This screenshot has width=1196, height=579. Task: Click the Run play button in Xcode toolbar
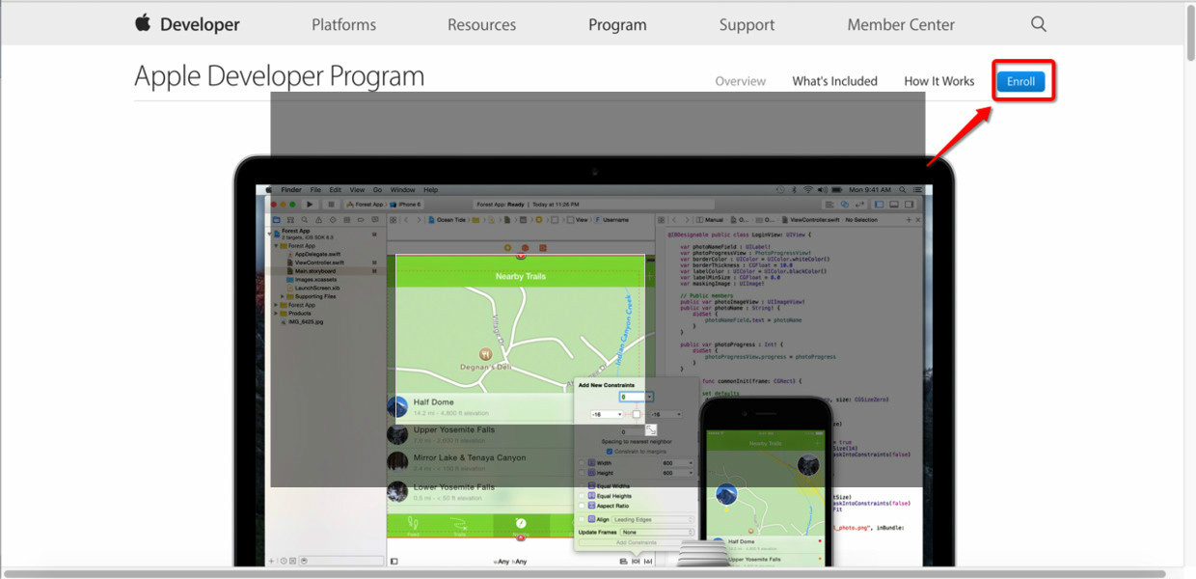[310, 205]
